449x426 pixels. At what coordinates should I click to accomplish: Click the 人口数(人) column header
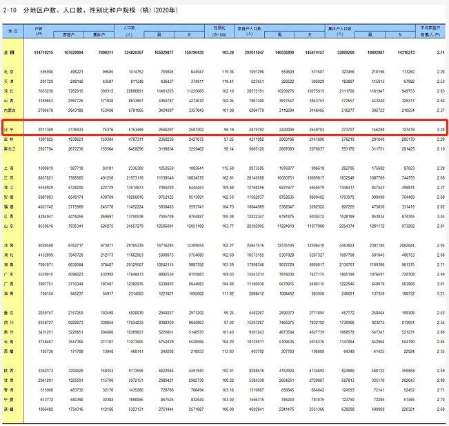pyautogui.click(x=129, y=31)
